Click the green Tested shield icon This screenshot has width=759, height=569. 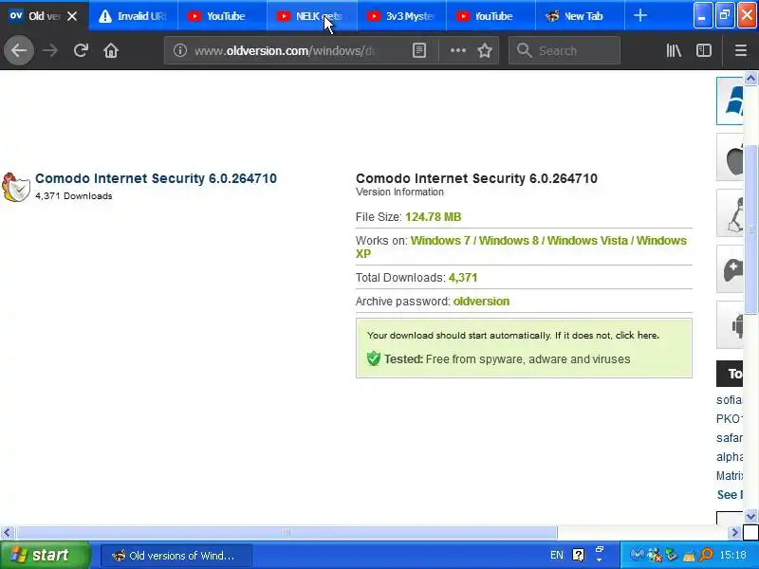click(373, 358)
